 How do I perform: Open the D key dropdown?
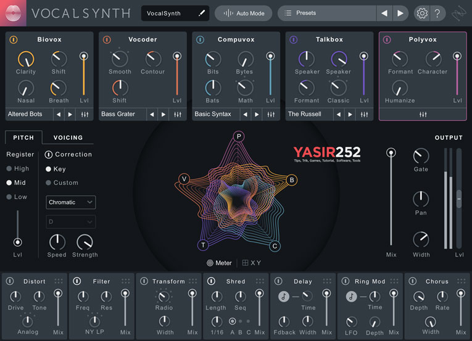[71, 222]
